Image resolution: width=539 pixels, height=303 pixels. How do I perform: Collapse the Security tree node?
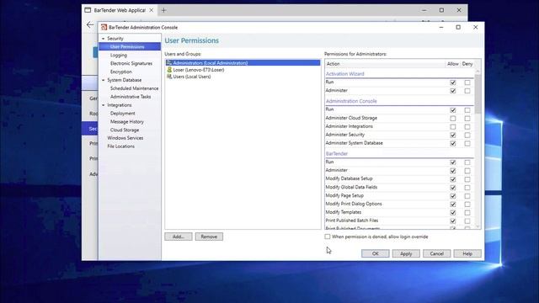coord(103,39)
